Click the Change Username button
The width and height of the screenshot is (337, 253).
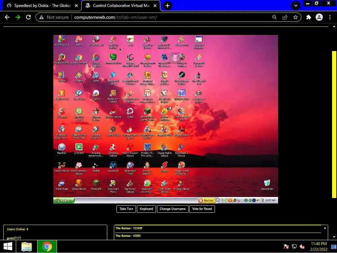coord(172,209)
